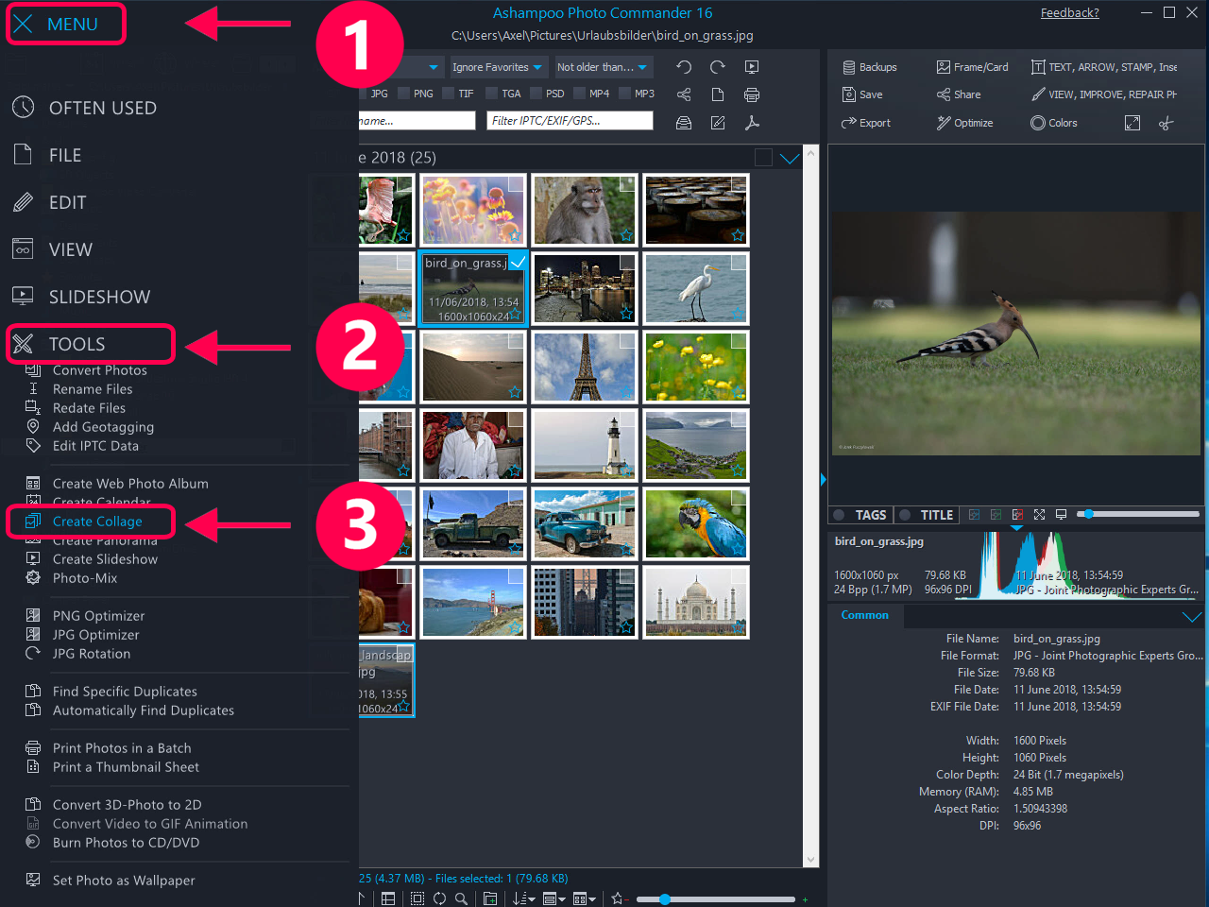This screenshot has height=907, width=1209.
Task: Click the fullscreen expand icon below preview
Action: coord(1039,515)
